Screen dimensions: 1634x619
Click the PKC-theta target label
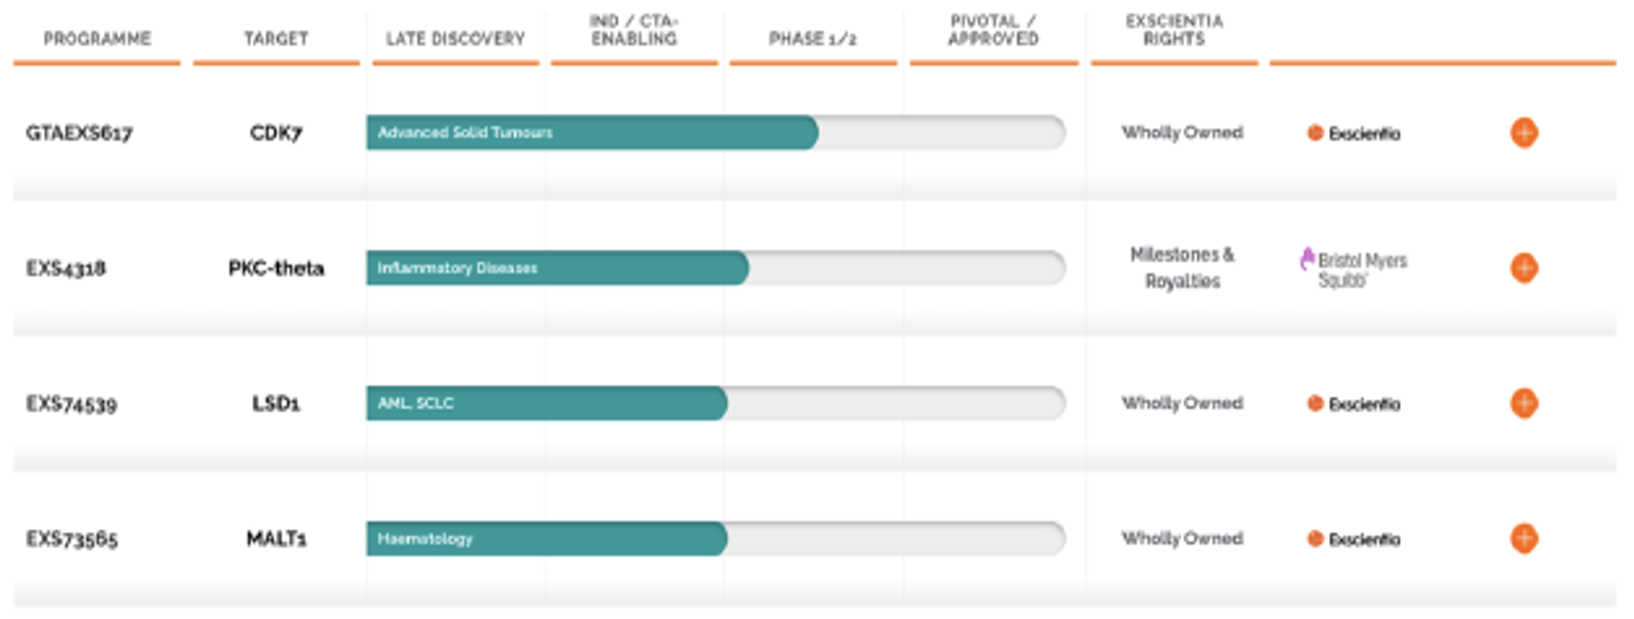point(276,268)
